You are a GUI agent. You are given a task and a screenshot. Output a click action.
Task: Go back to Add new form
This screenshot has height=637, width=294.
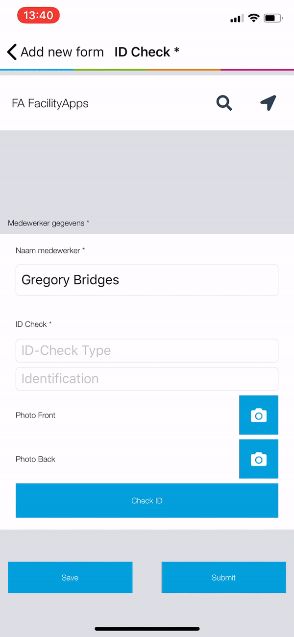click(x=62, y=52)
